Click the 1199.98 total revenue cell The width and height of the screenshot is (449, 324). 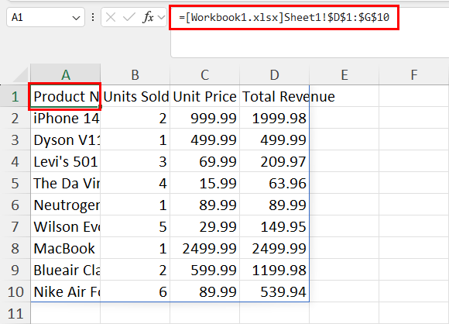[x=274, y=270]
